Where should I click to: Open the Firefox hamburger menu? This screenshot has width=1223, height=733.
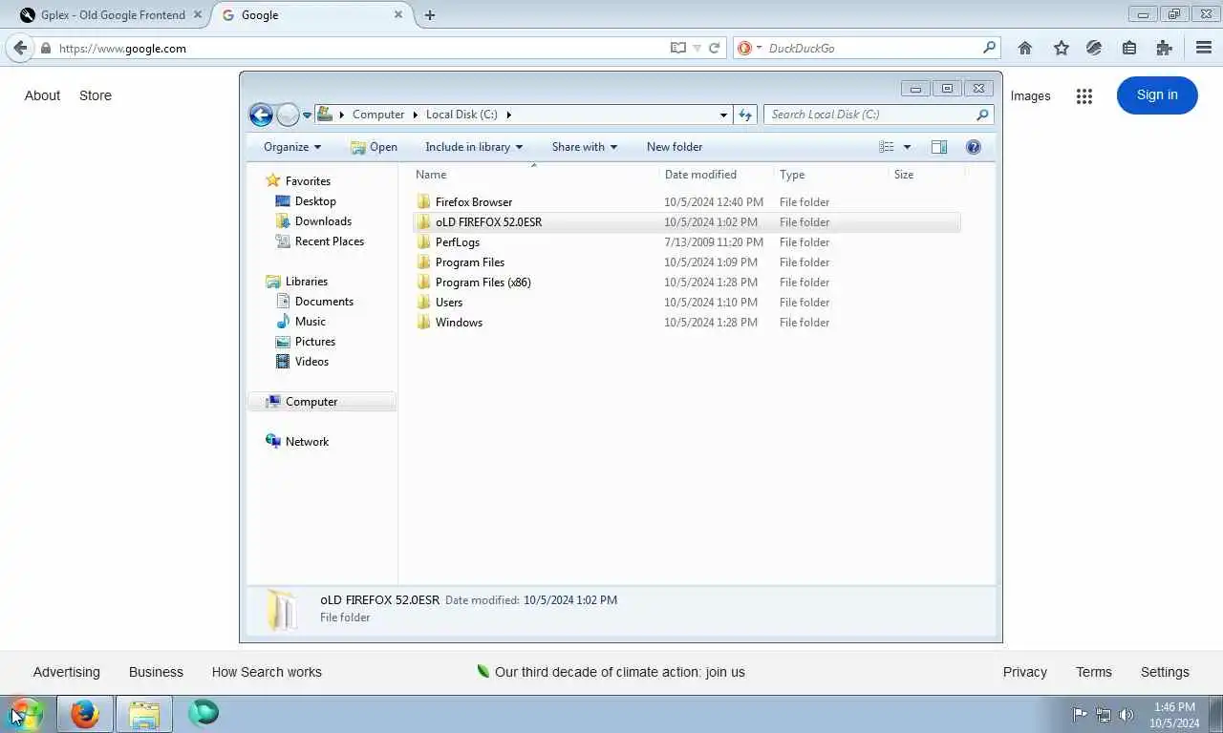click(x=1204, y=48)
